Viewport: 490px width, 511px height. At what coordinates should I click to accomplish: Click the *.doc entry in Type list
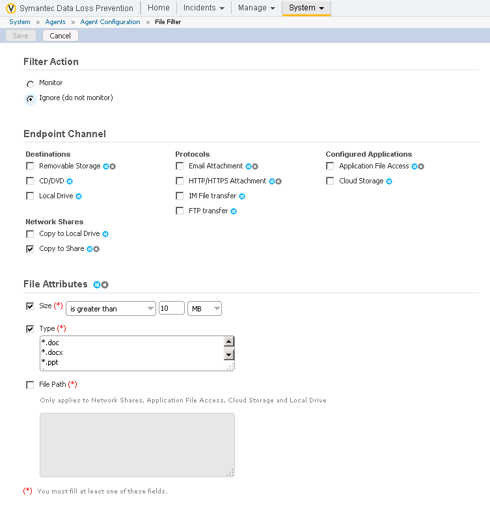[50, 343]
